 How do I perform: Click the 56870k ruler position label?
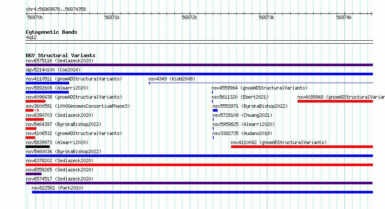pos(35,17)
